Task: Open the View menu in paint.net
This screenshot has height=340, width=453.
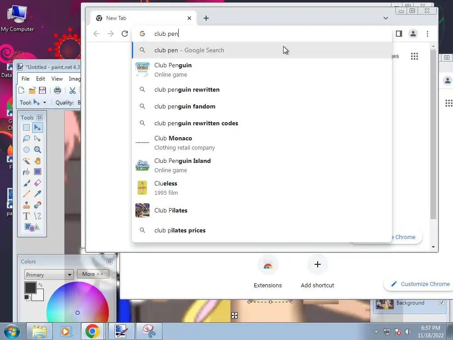Action: coord(57,79)
